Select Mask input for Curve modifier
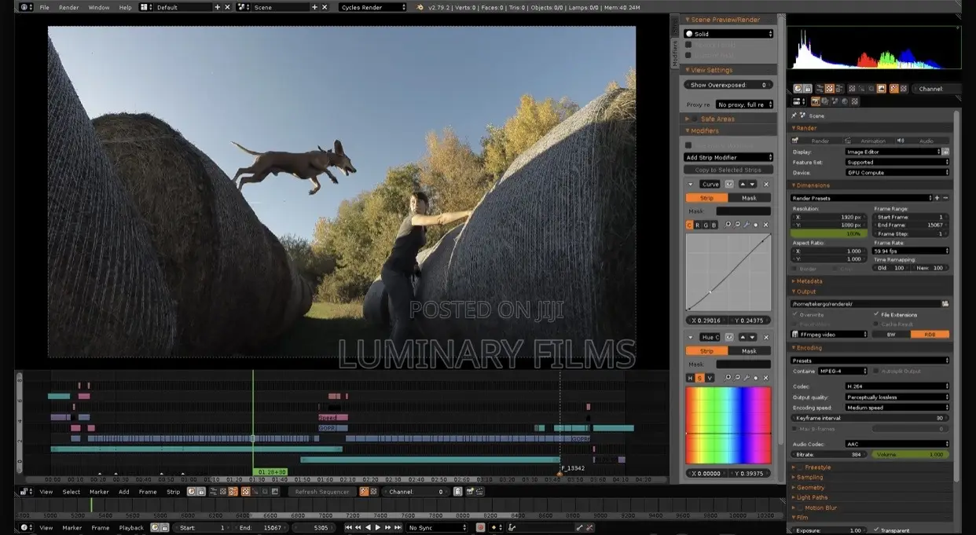This screenshot has width=976, height=535. (x=749, y=198)
